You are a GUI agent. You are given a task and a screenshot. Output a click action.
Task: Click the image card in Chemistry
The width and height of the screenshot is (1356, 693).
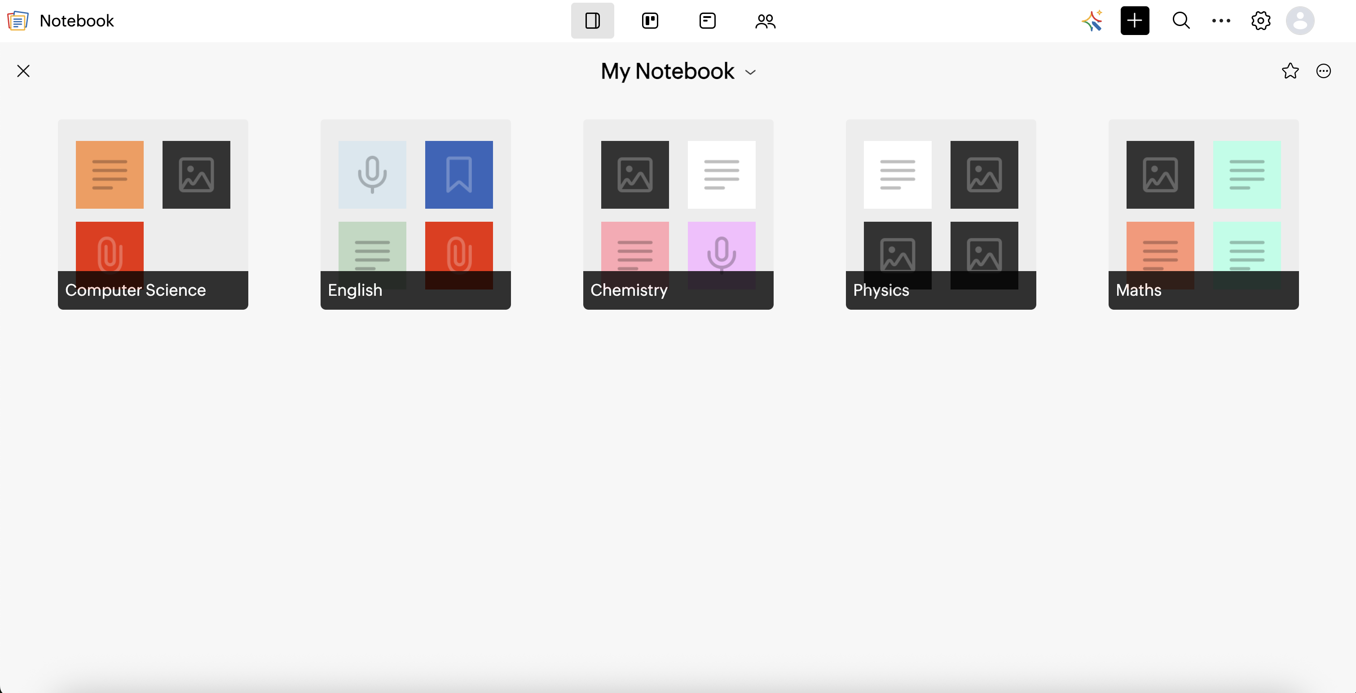[635, 175]
